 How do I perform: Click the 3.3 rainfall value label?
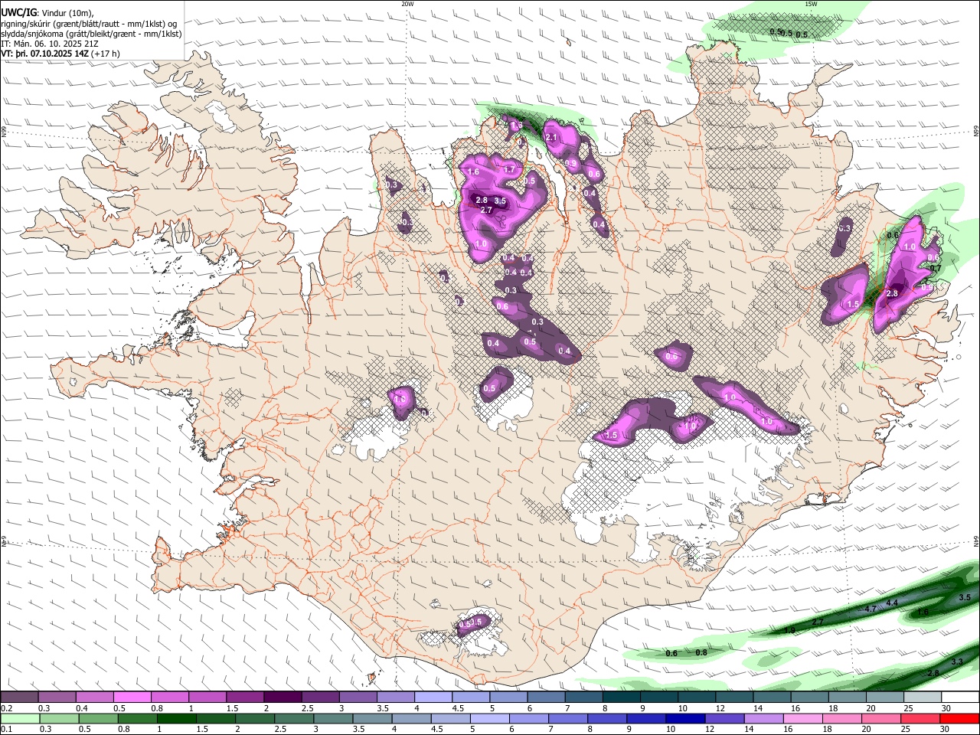point(957,661)
